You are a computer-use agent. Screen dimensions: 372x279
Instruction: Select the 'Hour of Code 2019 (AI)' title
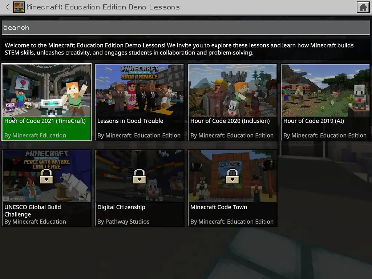pos(314,121)
